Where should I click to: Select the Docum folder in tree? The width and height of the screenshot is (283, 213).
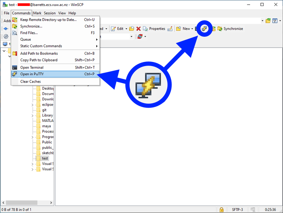45,94
